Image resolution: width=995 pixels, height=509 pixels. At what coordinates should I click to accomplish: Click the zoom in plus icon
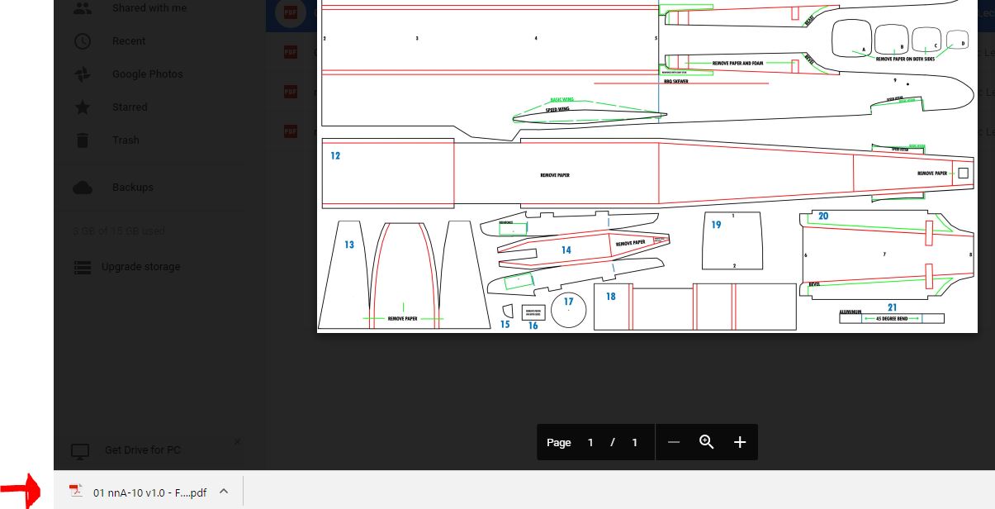point(740,442)
